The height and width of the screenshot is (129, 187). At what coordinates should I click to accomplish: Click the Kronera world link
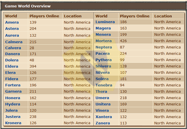13,123
